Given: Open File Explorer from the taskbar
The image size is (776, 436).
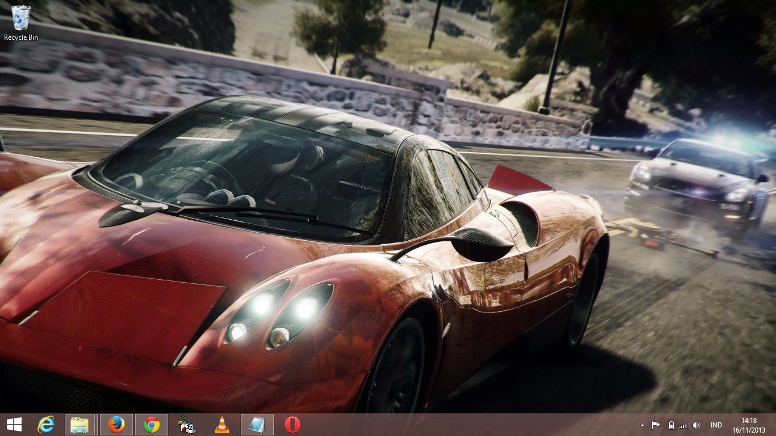Looking at the screenshot, I should coord(80,425).
